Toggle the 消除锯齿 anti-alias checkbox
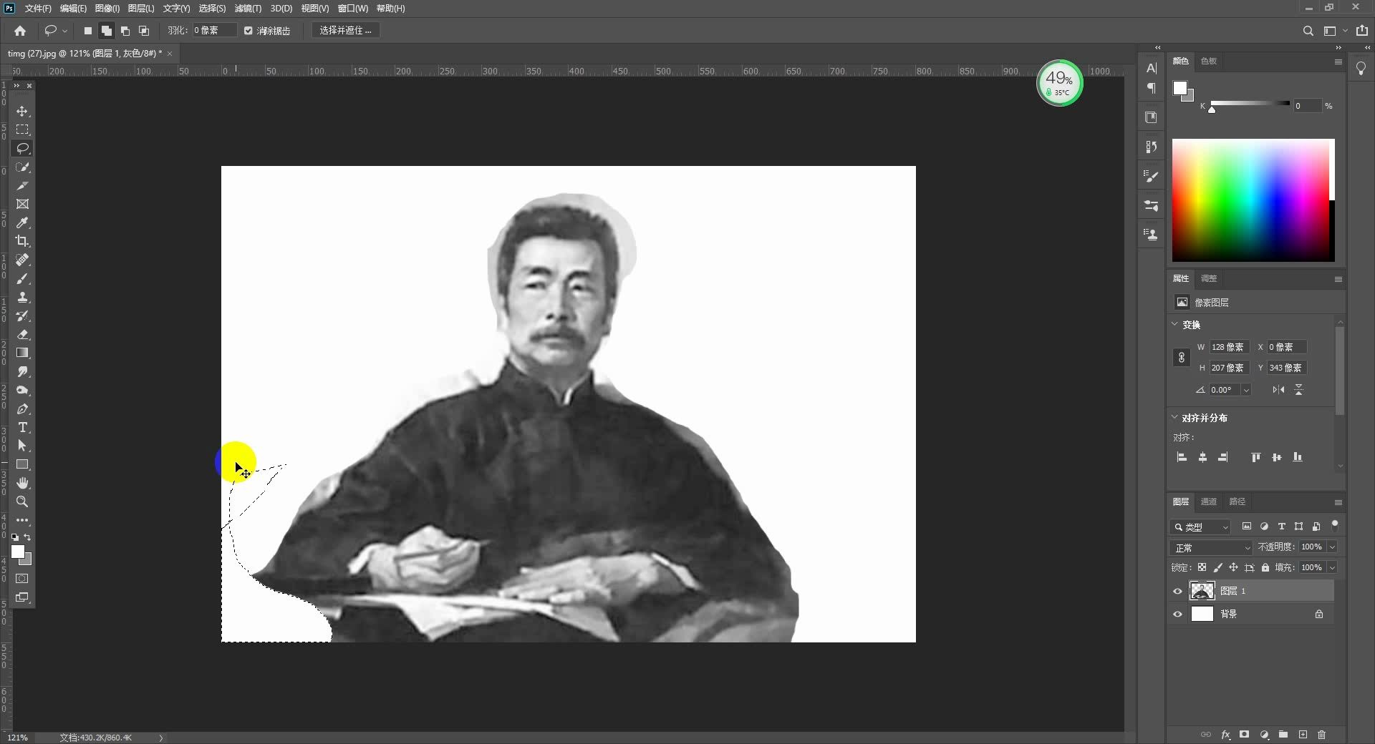This screenshot has width=1375, height=744. pyautogui.click(x=248, y=30)
